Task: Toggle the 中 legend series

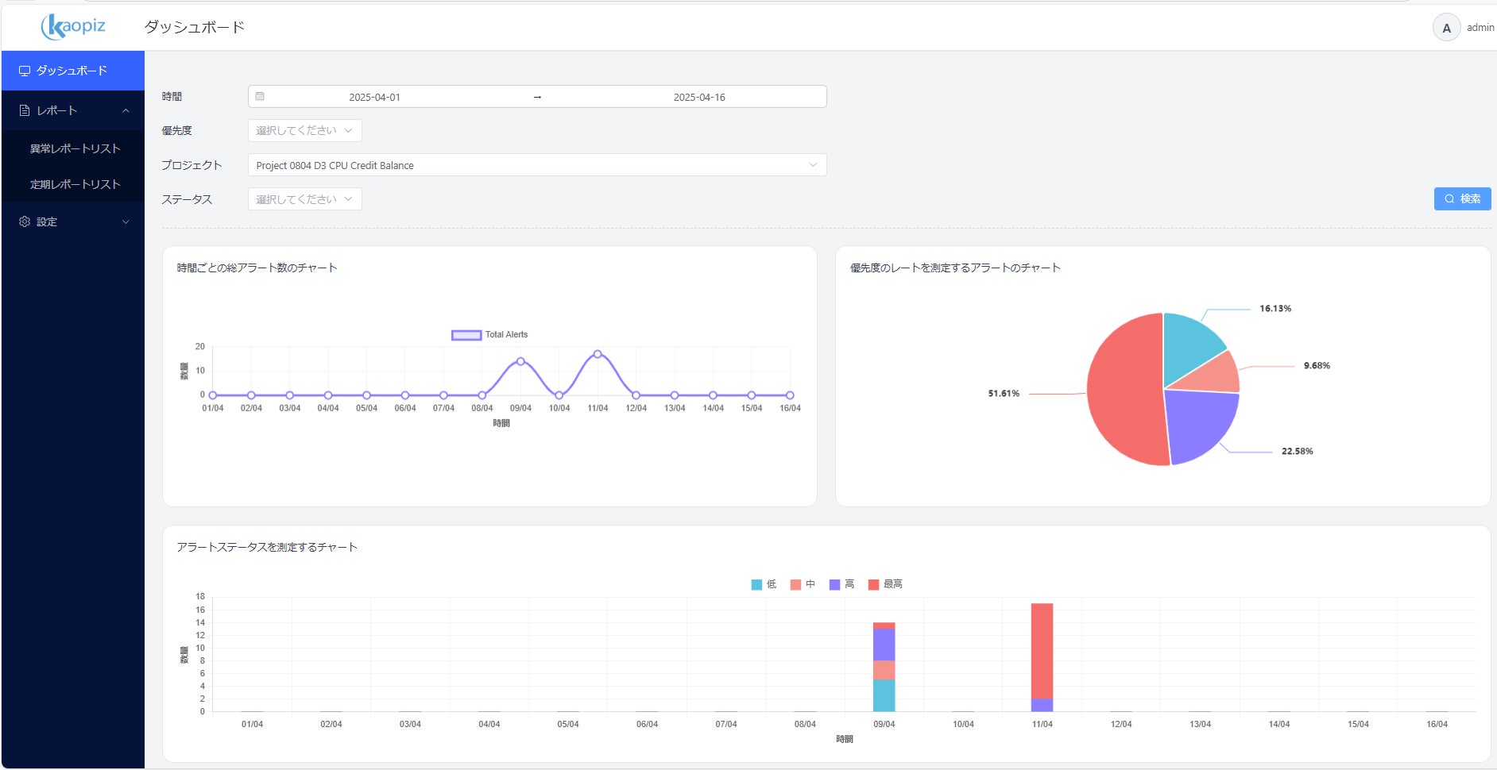Action: pos(803,584)
